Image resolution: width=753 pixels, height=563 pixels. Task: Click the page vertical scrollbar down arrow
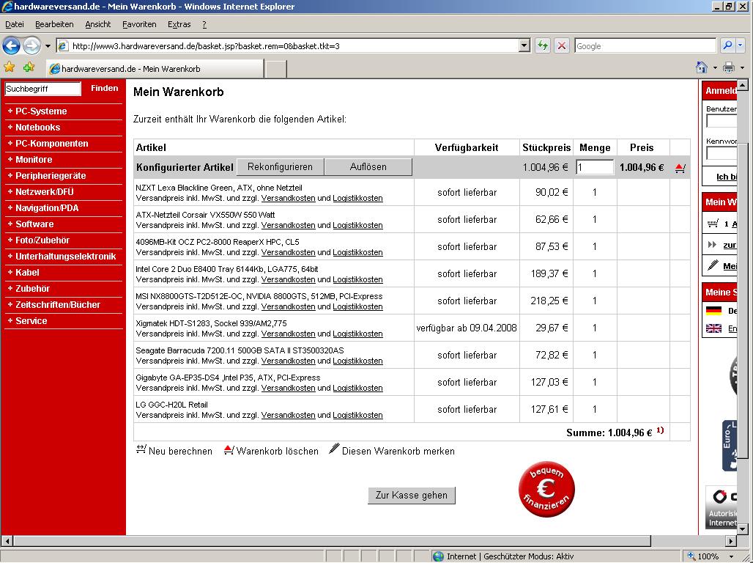tap(743, 529)
